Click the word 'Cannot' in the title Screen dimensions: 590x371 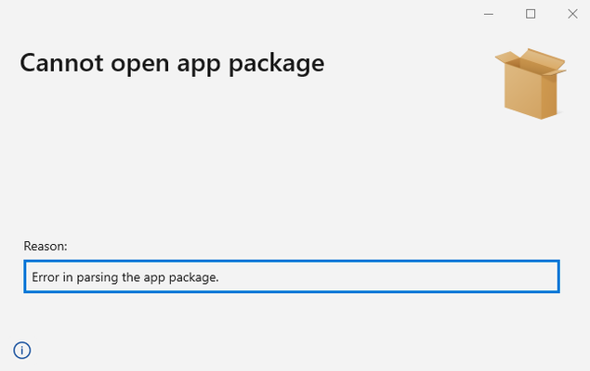coord(61,63)
